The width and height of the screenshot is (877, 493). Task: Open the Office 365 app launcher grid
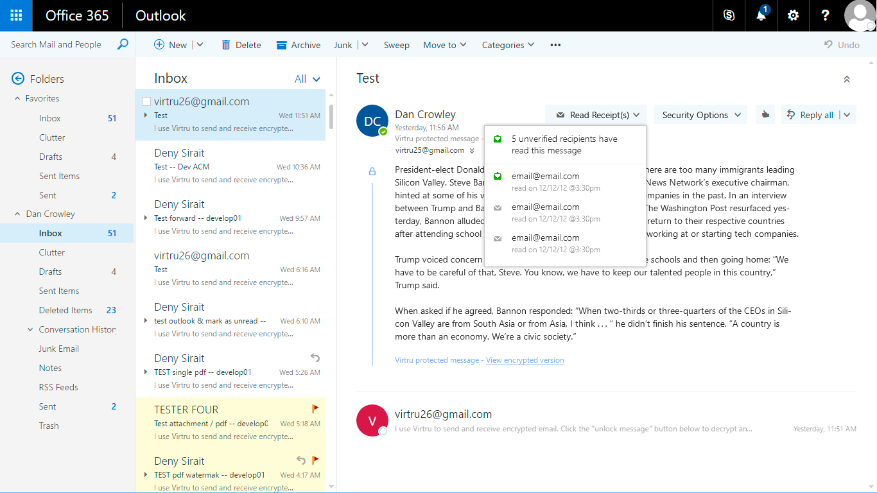click(16, 15)
